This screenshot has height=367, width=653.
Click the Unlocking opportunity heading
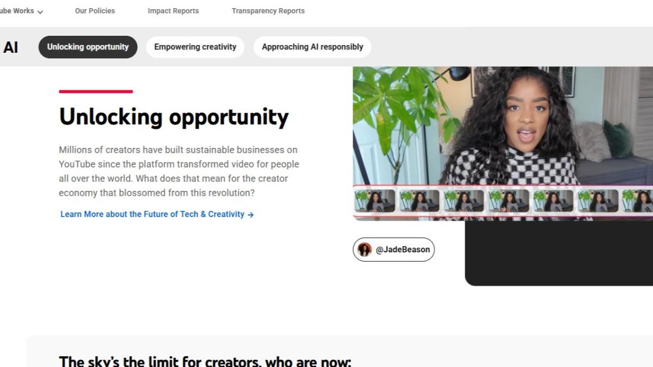pyautogui.click(x=174, y=117)
